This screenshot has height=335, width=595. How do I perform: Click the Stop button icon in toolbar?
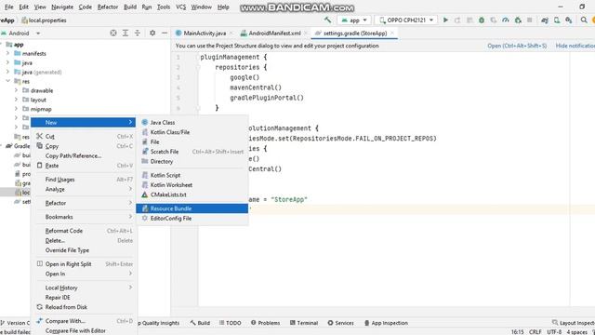529,20
